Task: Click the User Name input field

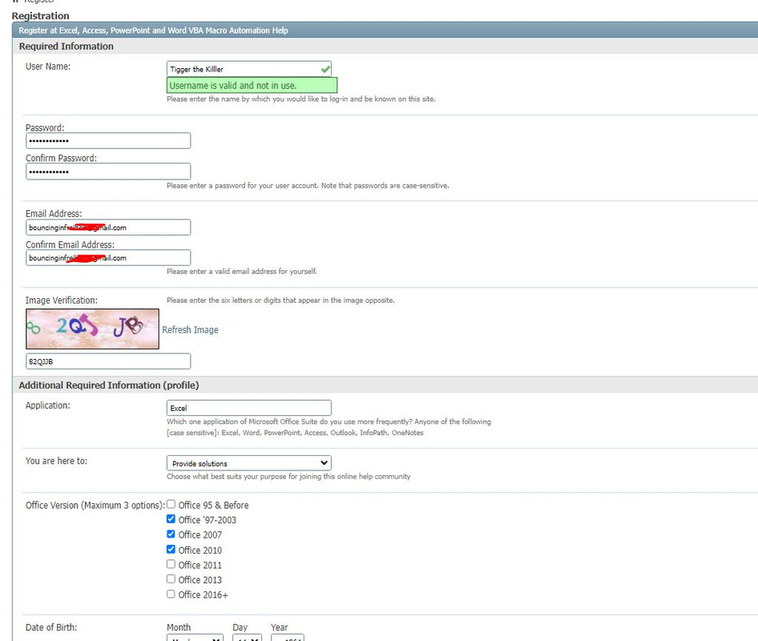Action: click(x=249, y=69)
